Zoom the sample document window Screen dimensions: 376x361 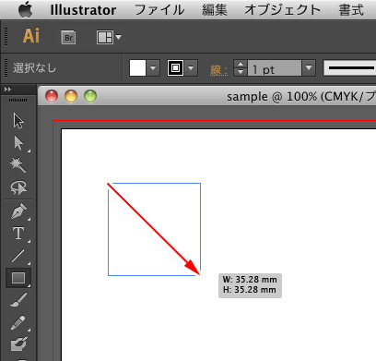pyautogui.click(x=90, y=96)
